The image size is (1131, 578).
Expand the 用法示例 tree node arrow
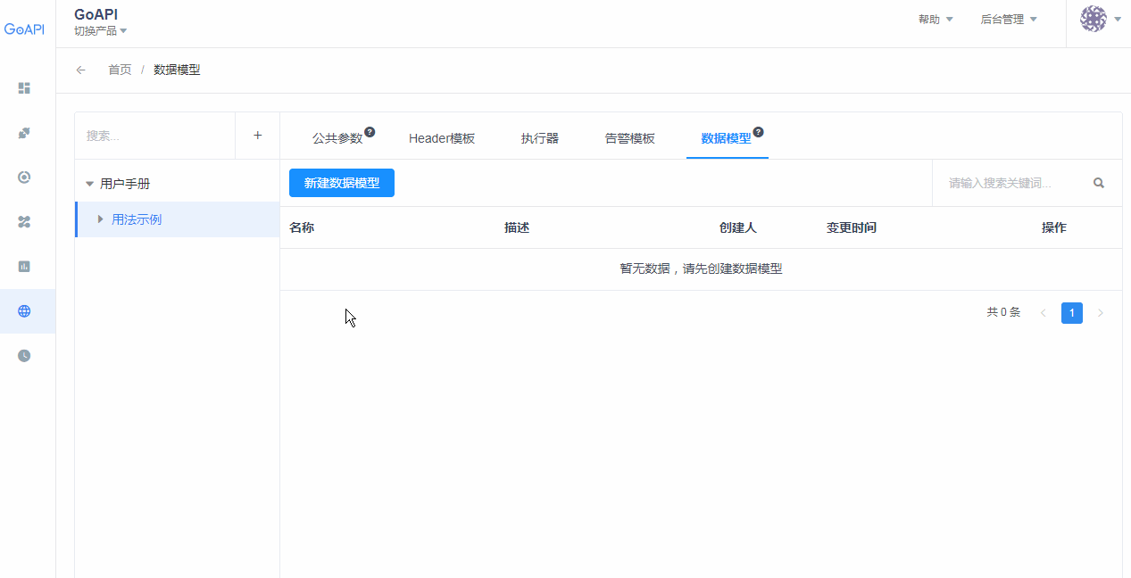101,219
